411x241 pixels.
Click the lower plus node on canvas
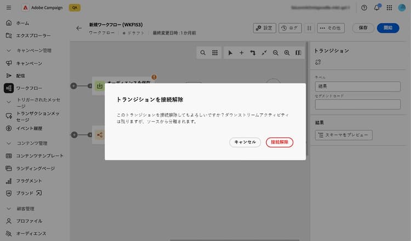click(x=74, y=135)
